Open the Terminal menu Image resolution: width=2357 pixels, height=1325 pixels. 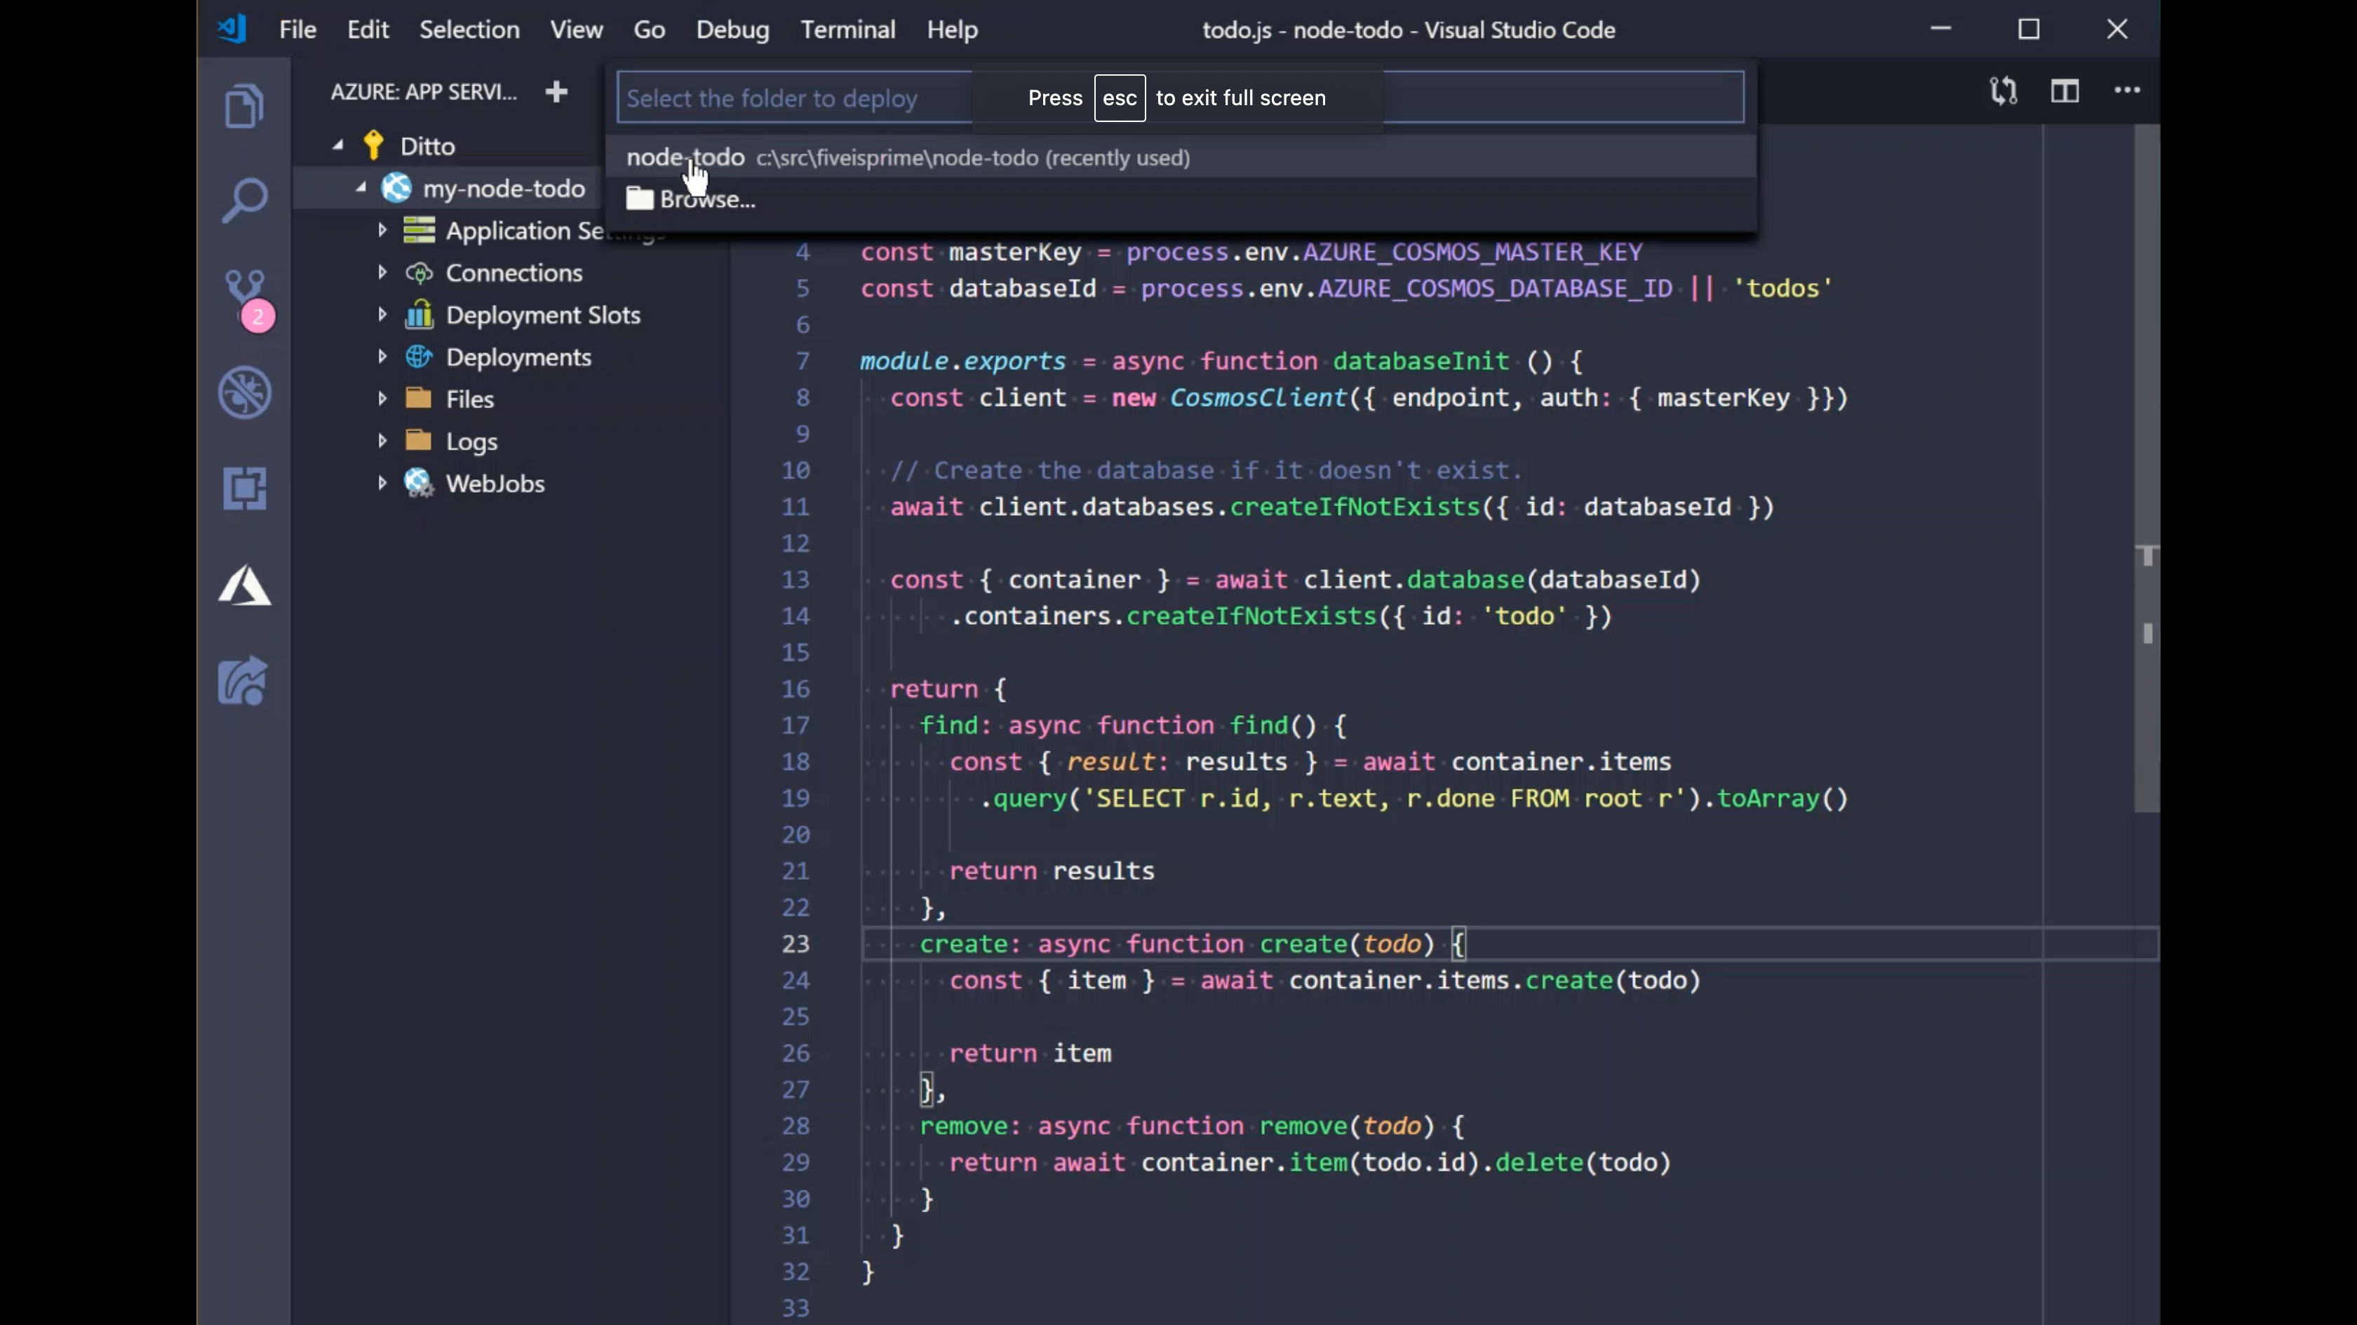[x=847, y=29]
